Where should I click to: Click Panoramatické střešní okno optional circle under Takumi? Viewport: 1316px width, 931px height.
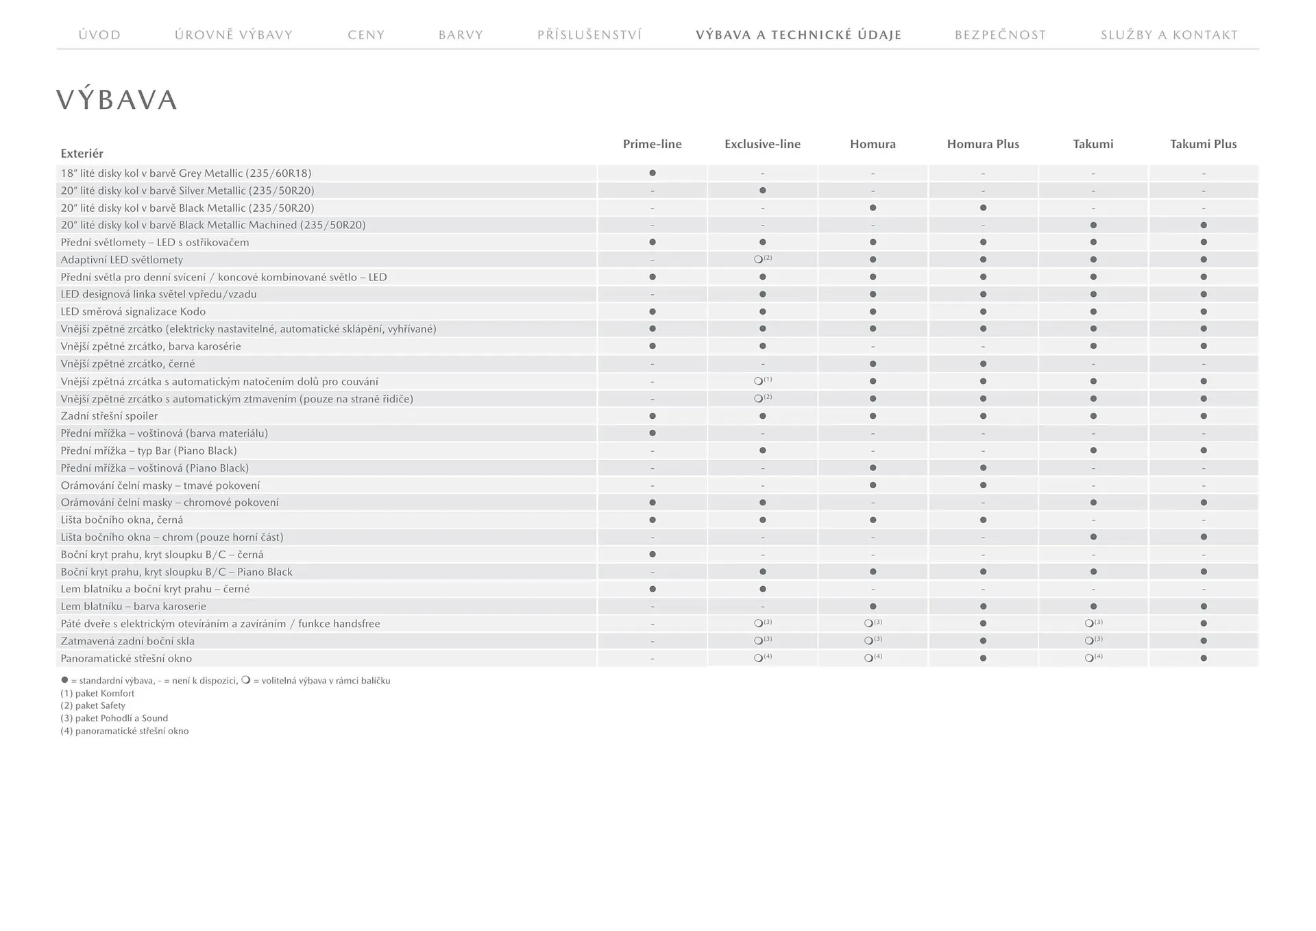(x=1089, y=658)
